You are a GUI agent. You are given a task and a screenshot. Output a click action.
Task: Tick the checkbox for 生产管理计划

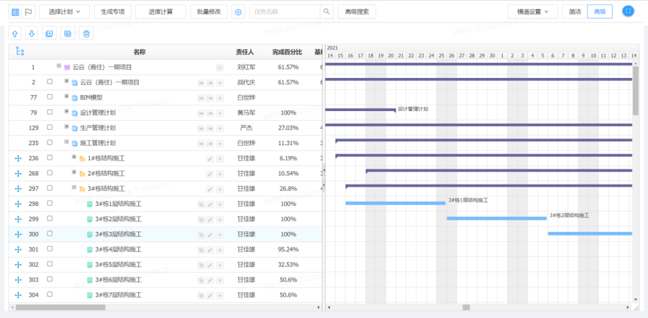[x=50, y=127]
